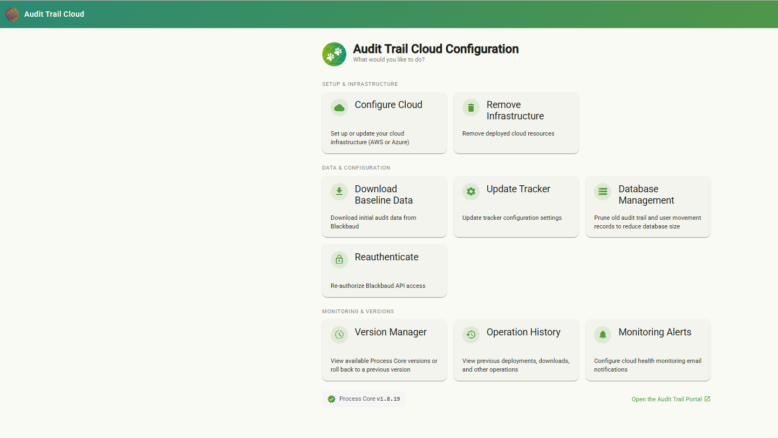Click the green verified checkmark badge
The width and height of the screenshot is (778, 438).
coord(331,399)
